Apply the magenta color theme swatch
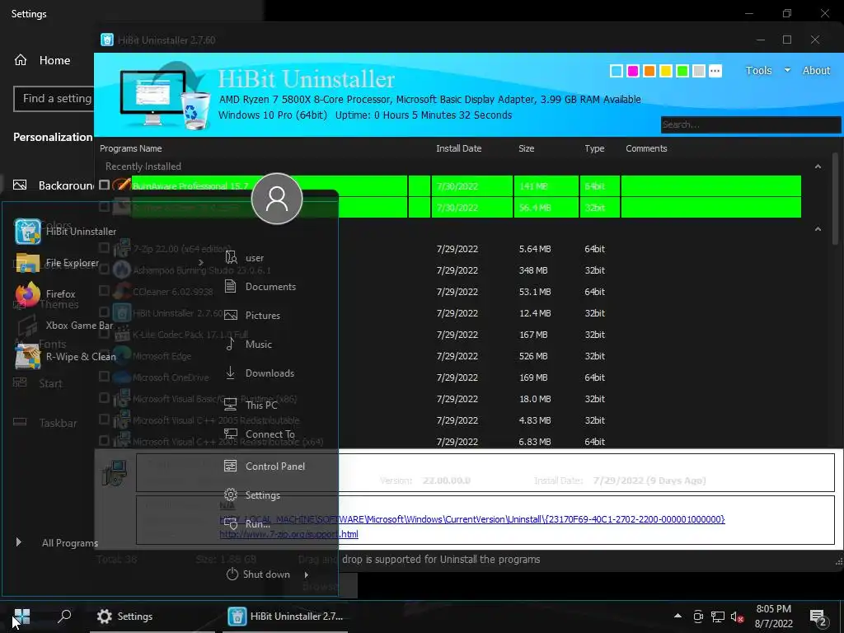 coord(633,71)
